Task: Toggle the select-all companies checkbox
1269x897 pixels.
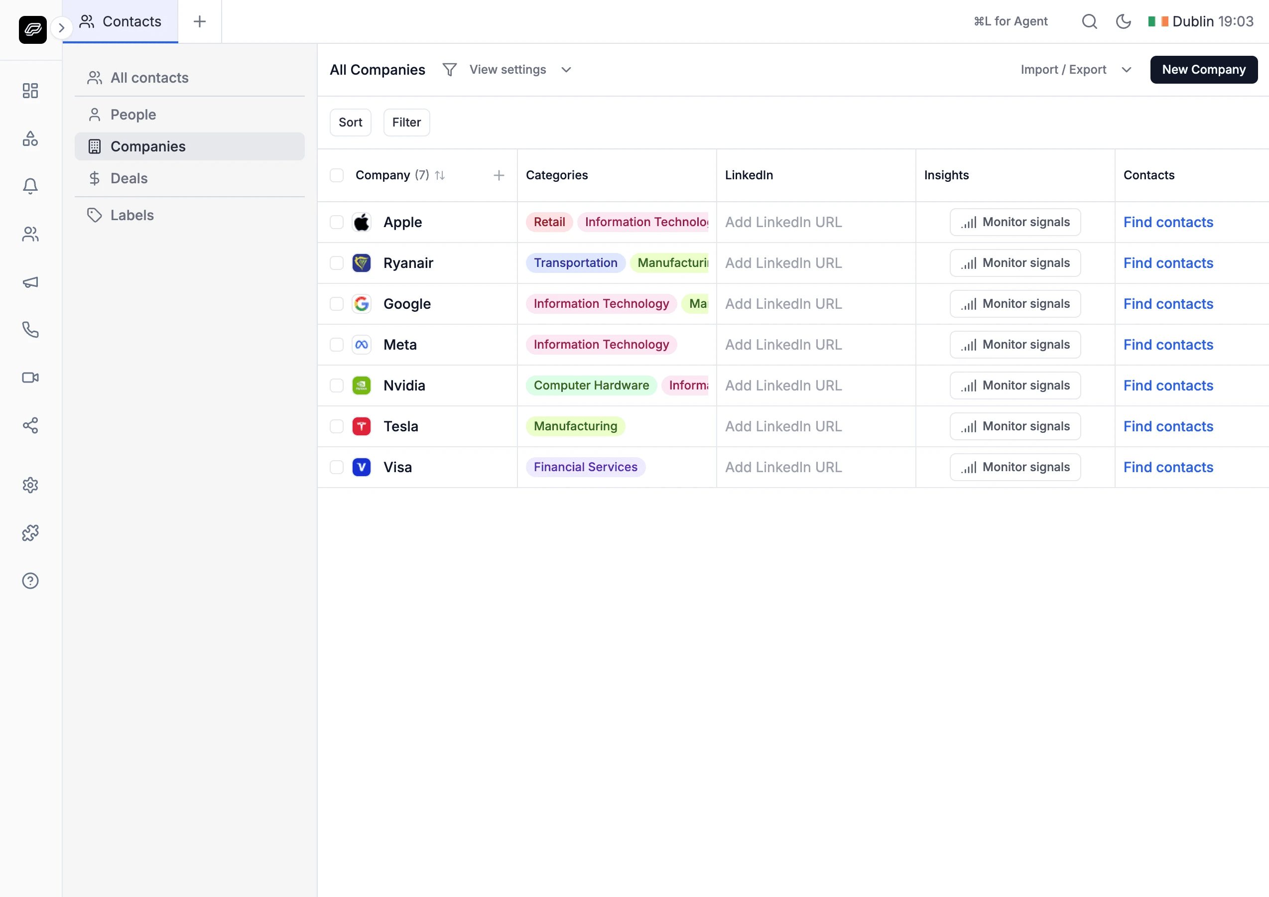Action: point(337,175)
